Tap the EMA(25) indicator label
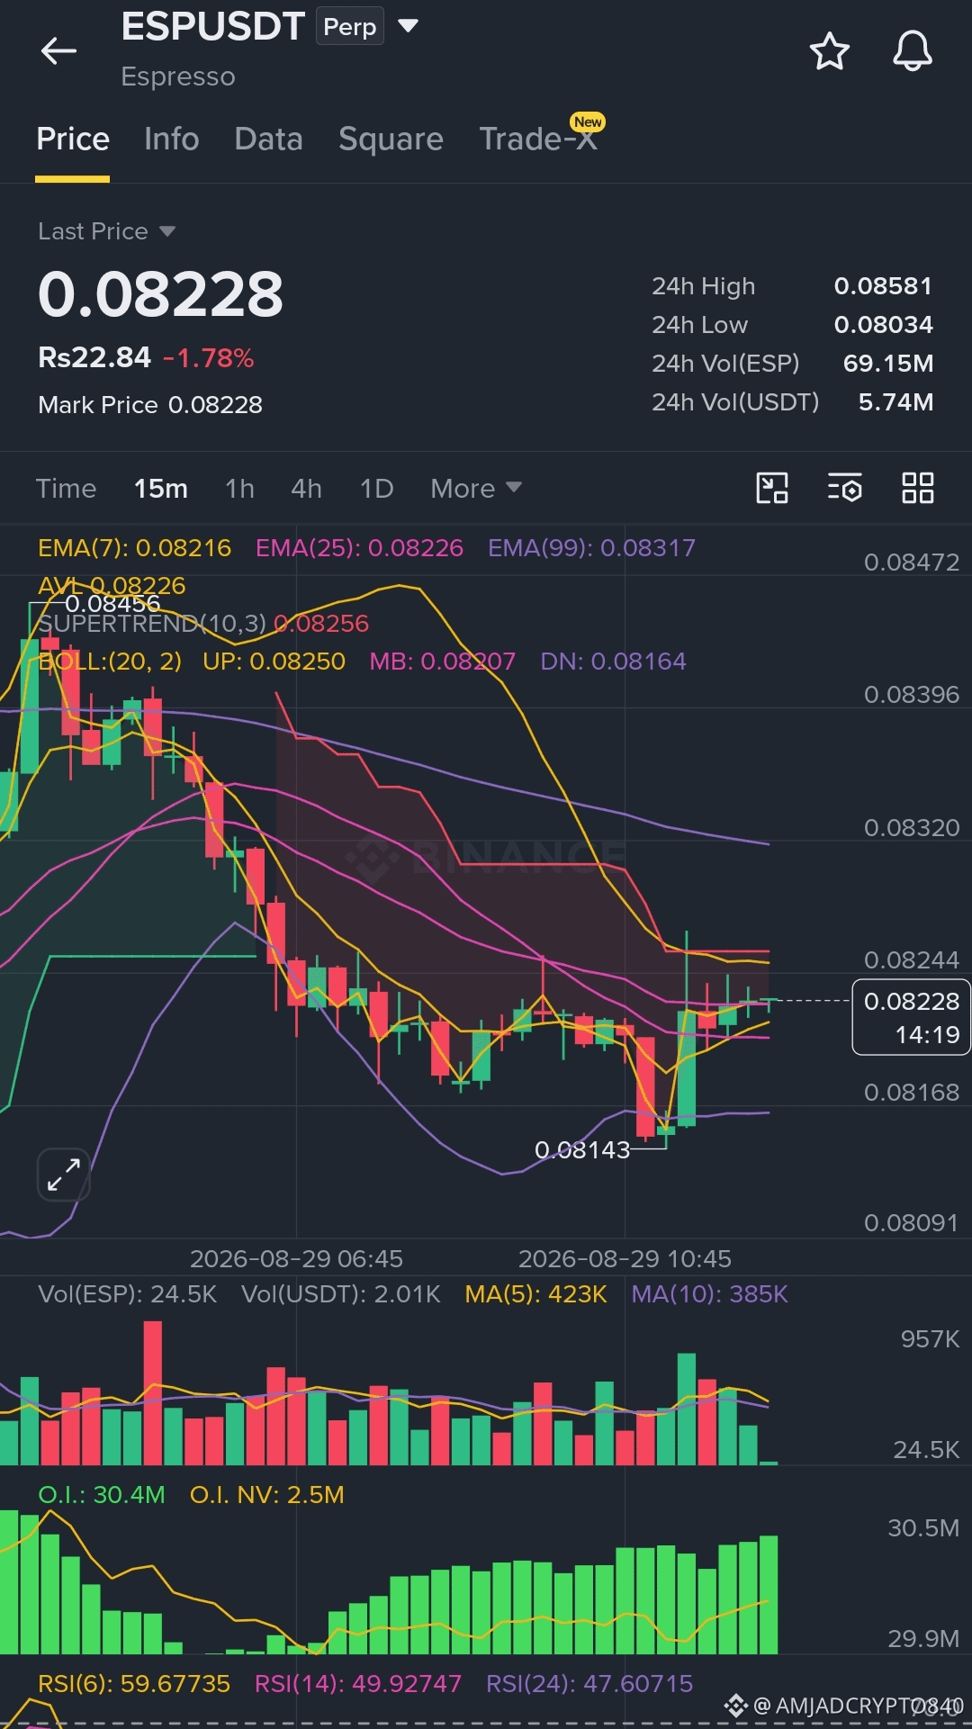Image resolution: width=972 pixels, height=1729 pixels. [359, 547]
